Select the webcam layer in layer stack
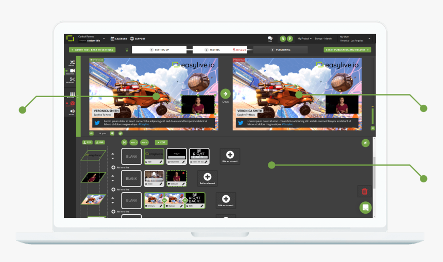The image size is (443, 262). (x=94, y=177)
